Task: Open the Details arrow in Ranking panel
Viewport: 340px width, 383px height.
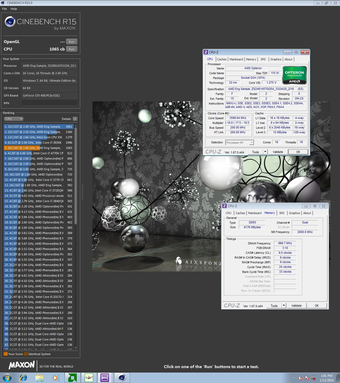Action: pyautogui.click(x=75, y=119)
